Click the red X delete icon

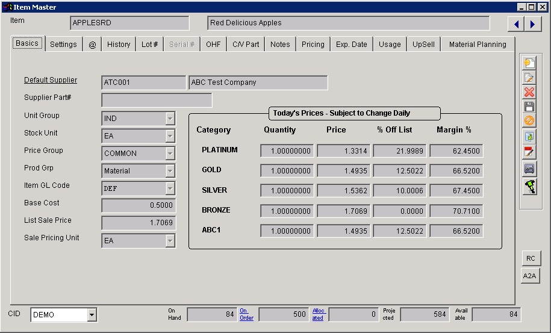pos(529,92)
